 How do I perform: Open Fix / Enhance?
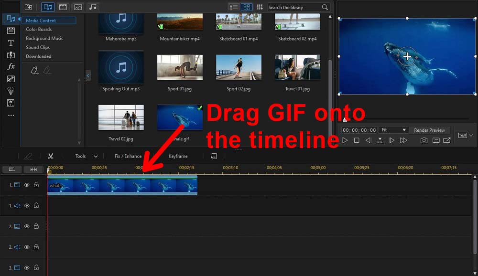(128, 156)
